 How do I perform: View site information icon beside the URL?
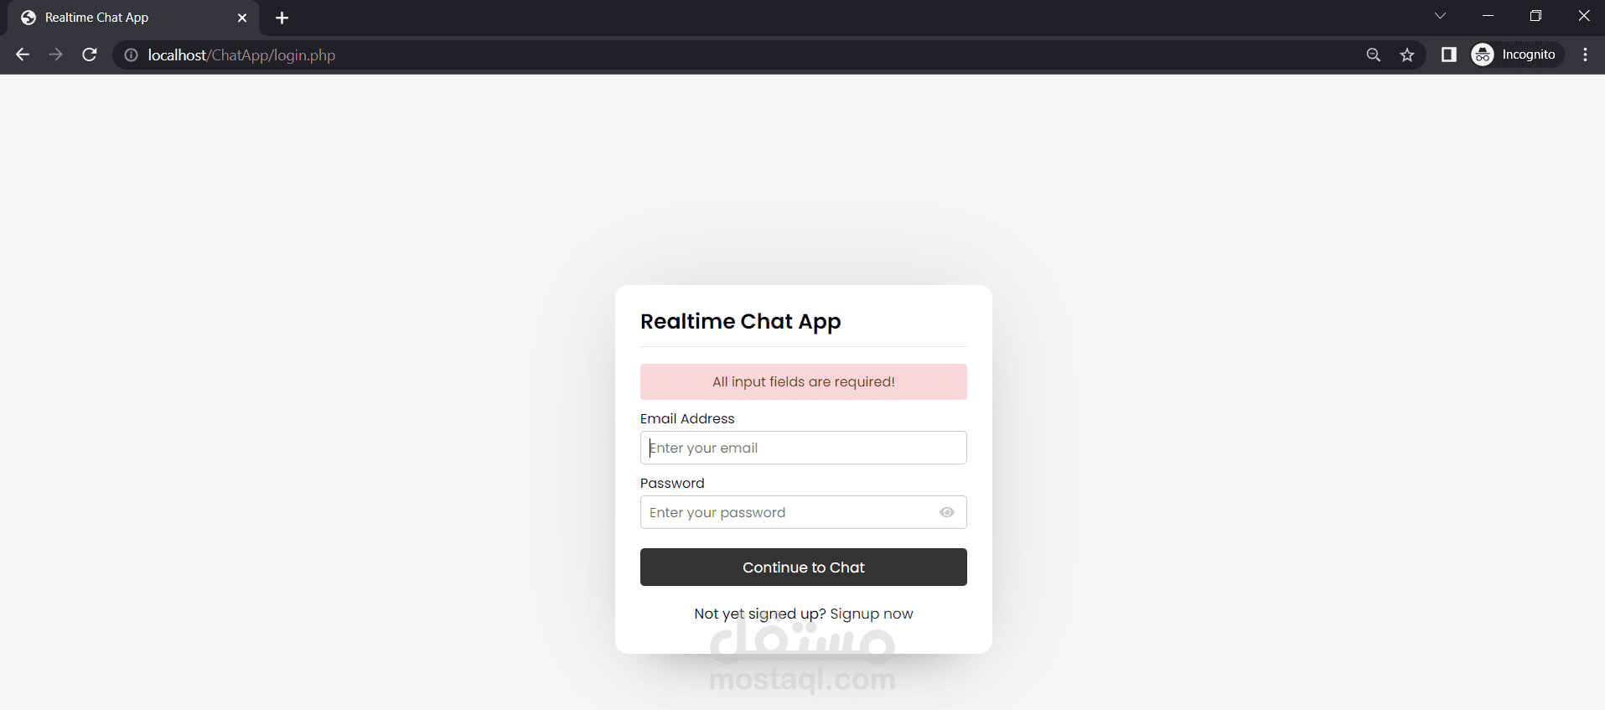(x=132, y=55)
